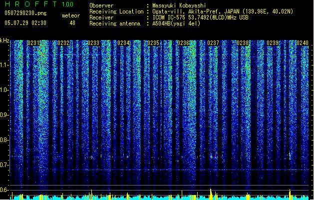Click the 0233 time marker
Viewport: 314px width, 200px height.
click(93, 43)
